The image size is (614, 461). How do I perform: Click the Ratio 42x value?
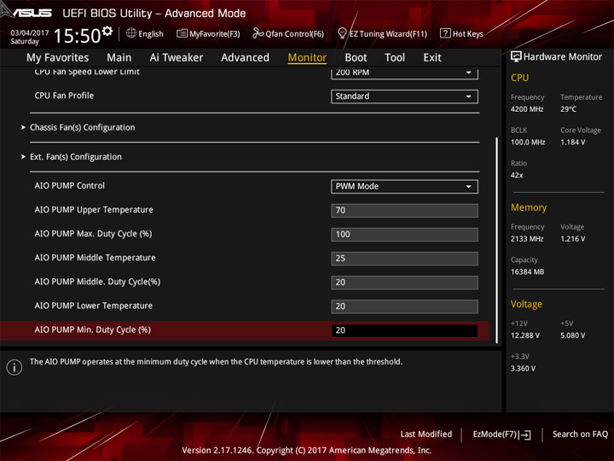pos(517,175)
